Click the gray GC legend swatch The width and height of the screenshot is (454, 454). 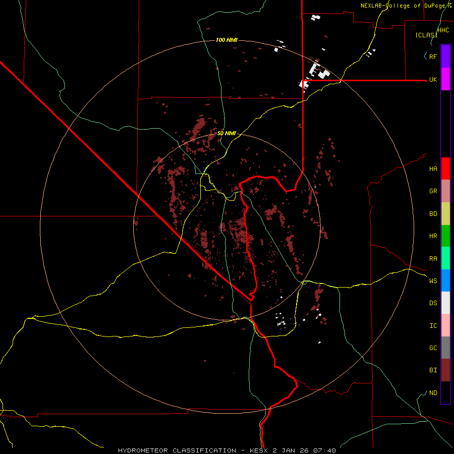pyautogui.click(x=445, y=348)
